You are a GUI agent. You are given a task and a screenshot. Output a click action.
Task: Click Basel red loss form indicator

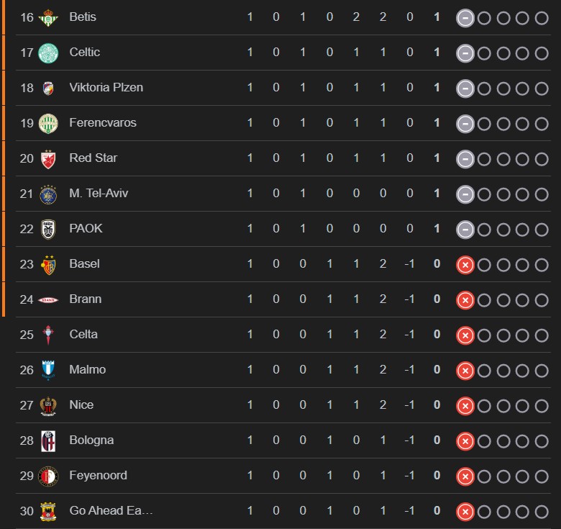coord(465,264)
